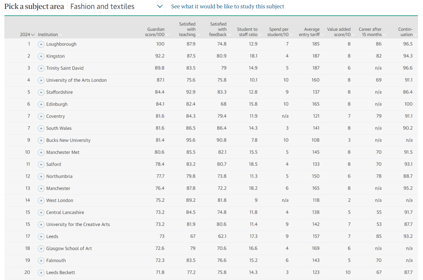Click Loughborough's Guardian score of 100
The width and height of the screenshot is (423, 280).
pos(160,44)
